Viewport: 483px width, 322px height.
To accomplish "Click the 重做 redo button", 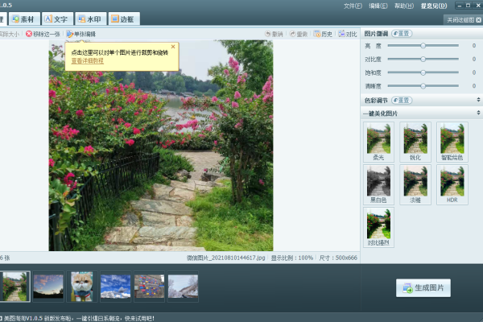I will point(299,34).
